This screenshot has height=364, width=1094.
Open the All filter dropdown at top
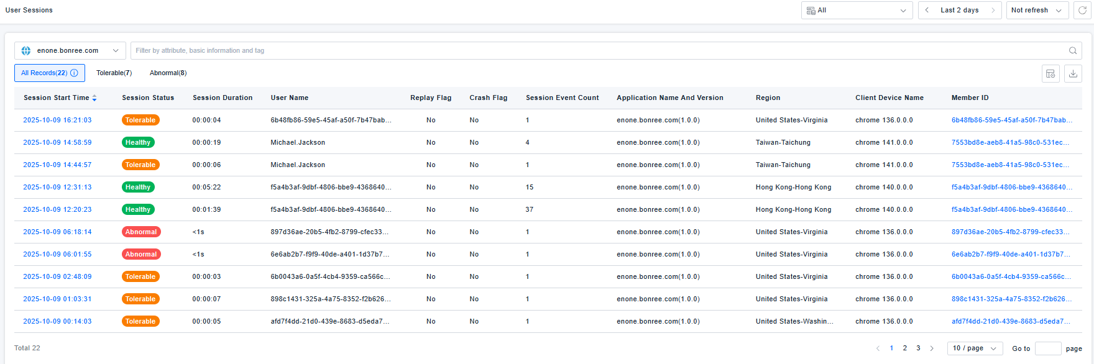857,11
